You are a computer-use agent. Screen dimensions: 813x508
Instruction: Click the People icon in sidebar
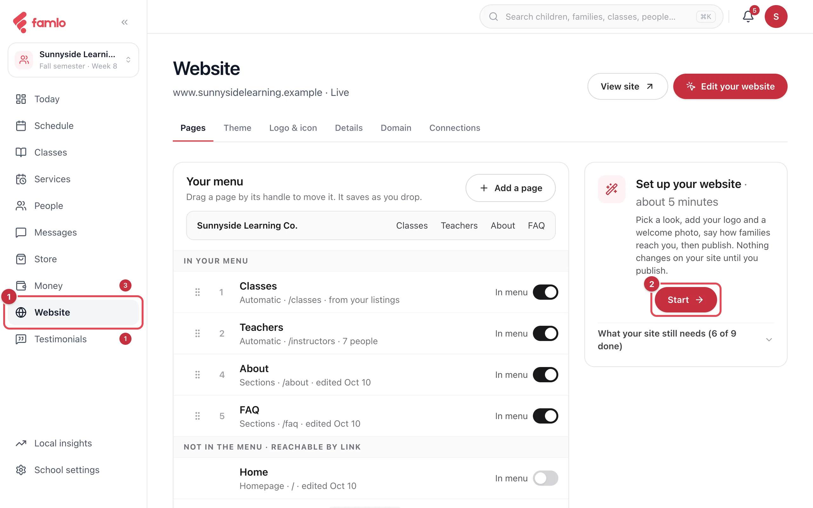[21, 206]
